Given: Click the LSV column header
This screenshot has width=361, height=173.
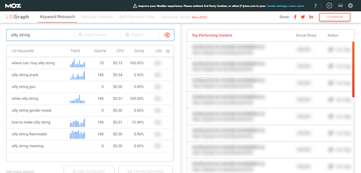Looking at the screenshot, I should tap(159, 51).
